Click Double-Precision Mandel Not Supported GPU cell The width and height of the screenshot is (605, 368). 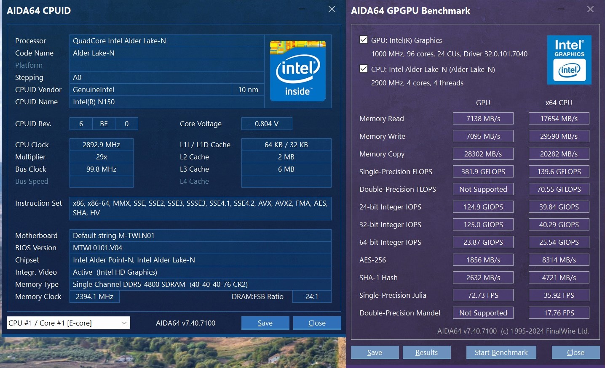point(483,313)
